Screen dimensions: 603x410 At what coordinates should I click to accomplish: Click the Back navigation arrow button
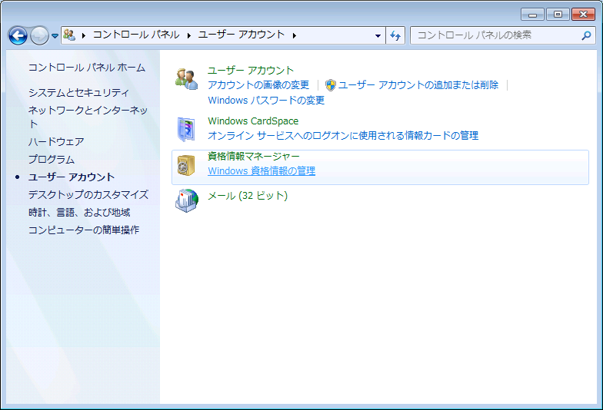pyautogui.click(x=18, y=35)
